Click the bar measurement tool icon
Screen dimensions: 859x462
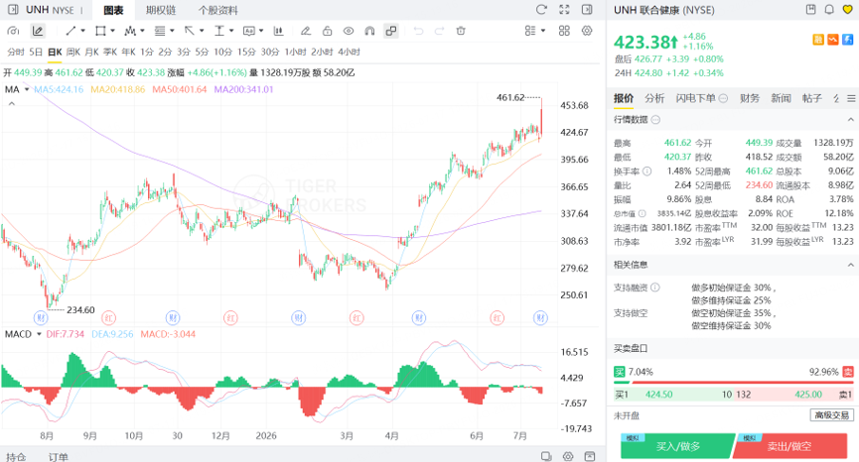[x=278, y=31]
